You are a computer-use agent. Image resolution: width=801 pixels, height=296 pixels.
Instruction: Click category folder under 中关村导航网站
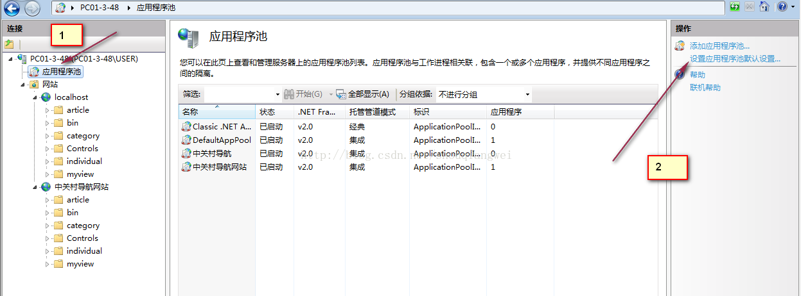(83, 226)
